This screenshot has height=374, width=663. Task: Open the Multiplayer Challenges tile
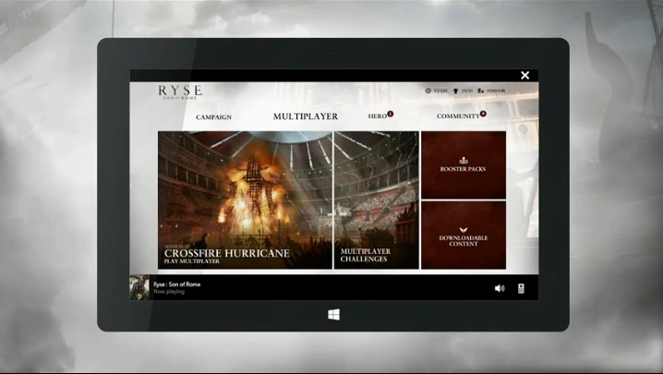click(x=377, y=199)
